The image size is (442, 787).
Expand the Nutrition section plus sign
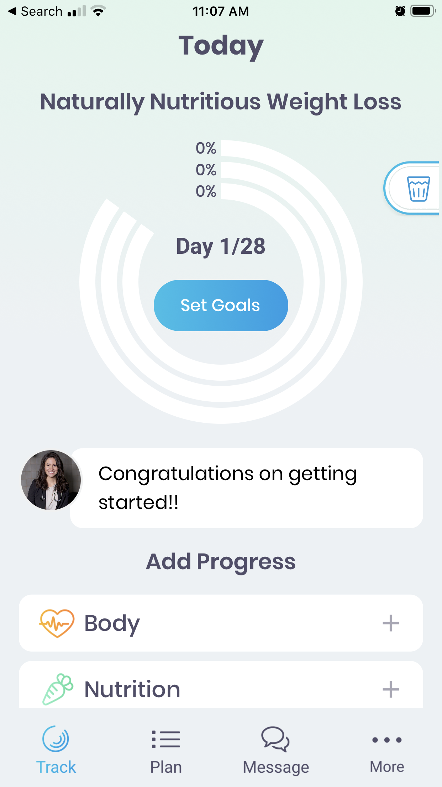(x=390, y=689)
